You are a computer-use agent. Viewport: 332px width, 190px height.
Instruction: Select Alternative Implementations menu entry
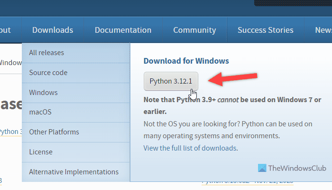click(x=74, y=172)
